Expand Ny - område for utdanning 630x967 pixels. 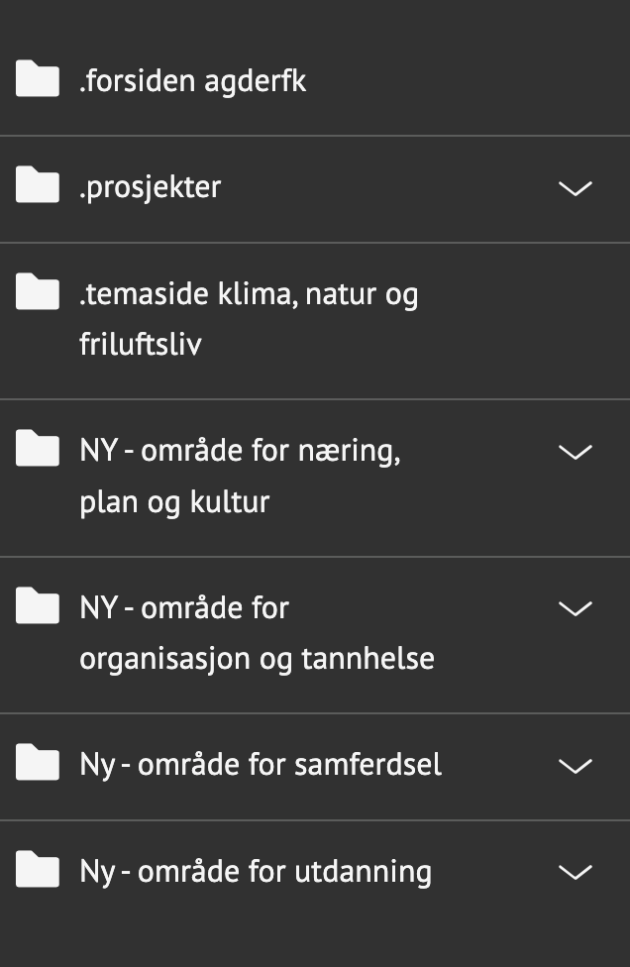575,872
